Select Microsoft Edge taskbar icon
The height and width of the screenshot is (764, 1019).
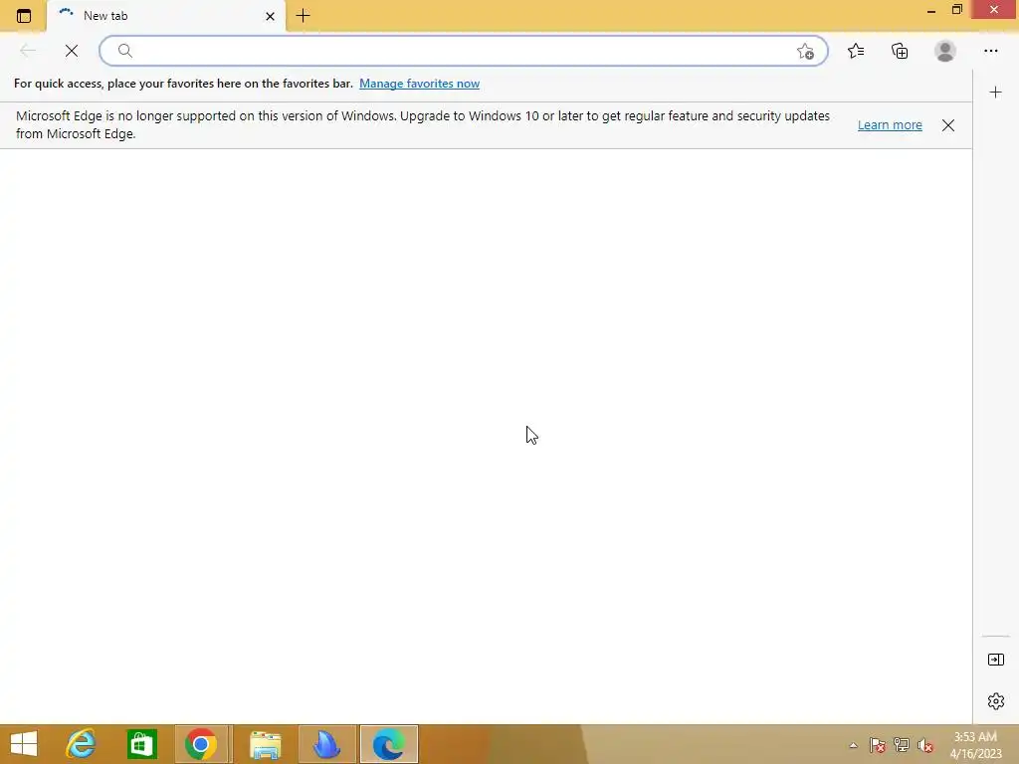tap(389, 744)
